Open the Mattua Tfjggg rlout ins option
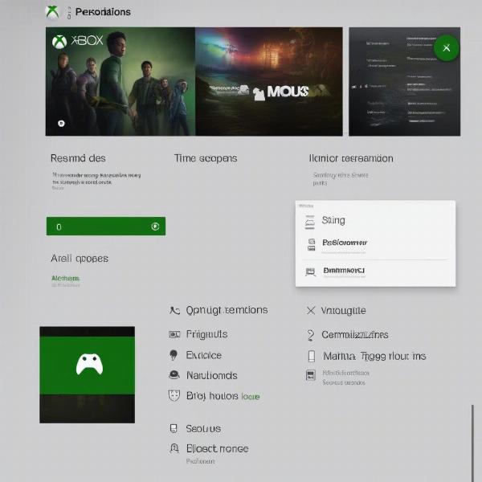Screen dimensions: 482x482 [374, 356]
